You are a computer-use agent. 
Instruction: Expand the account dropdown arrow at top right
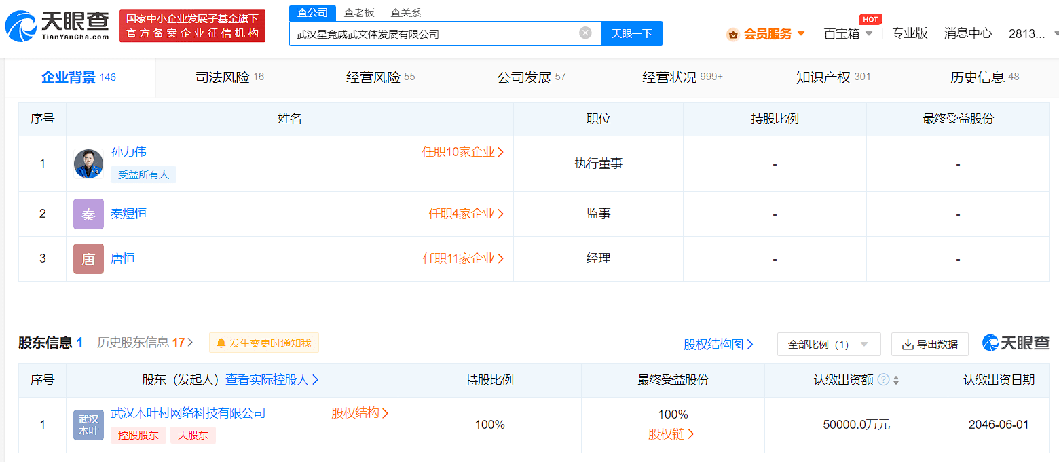[1056, 33]
